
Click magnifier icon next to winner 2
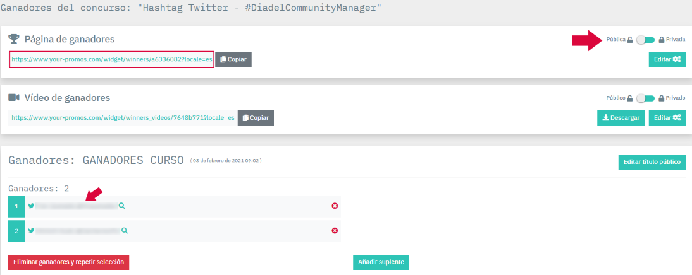125,230
